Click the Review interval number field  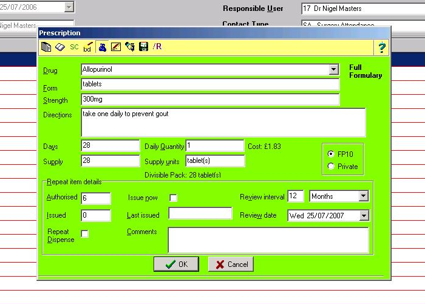(296, 196)
